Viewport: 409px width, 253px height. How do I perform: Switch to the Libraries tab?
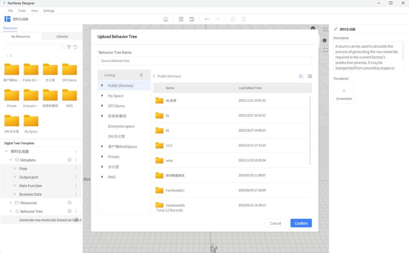pos(62,36)
